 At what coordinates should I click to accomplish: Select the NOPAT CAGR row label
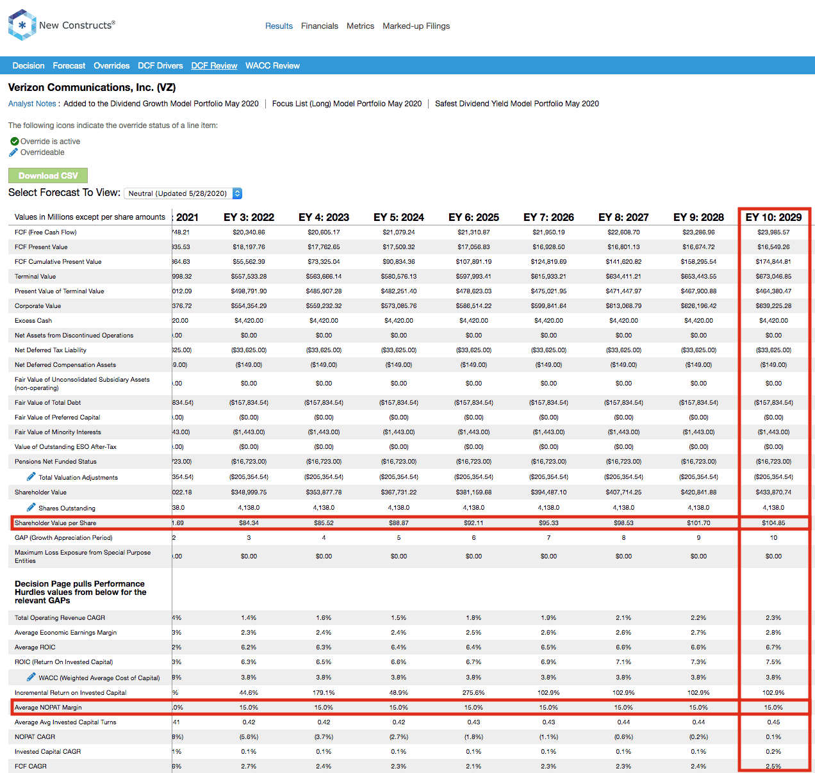pos(35,737)
